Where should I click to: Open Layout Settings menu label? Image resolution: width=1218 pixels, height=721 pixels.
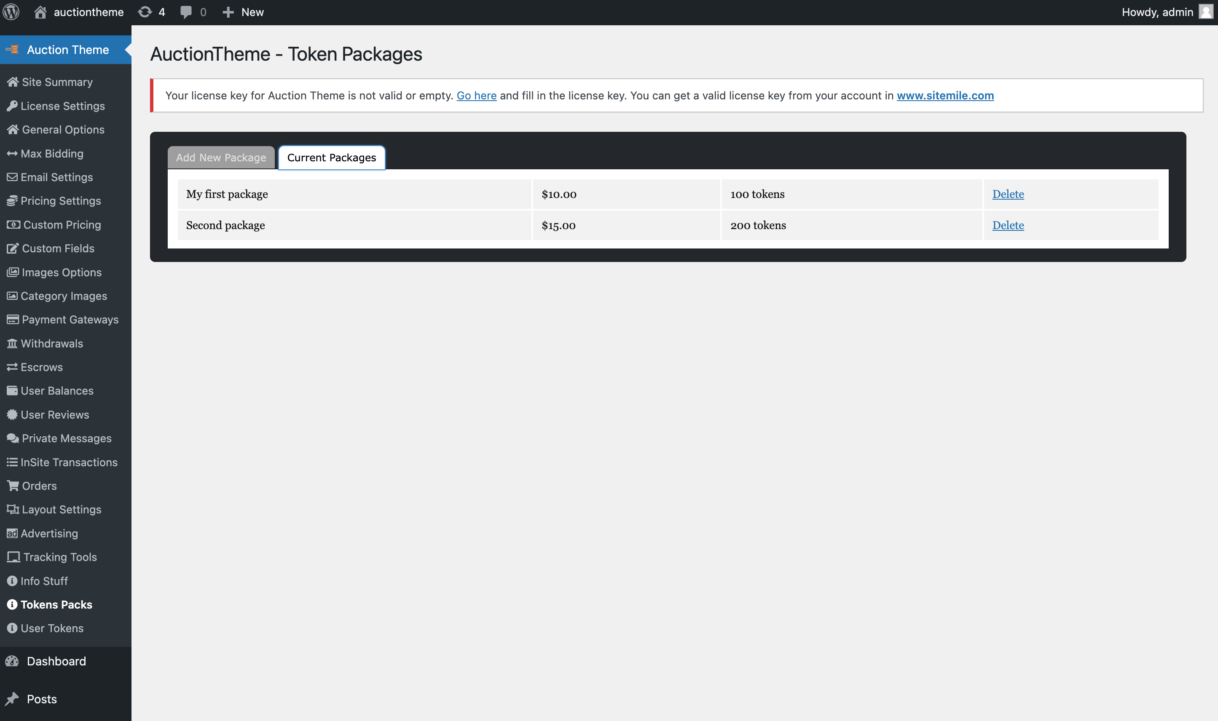(62, 509)
